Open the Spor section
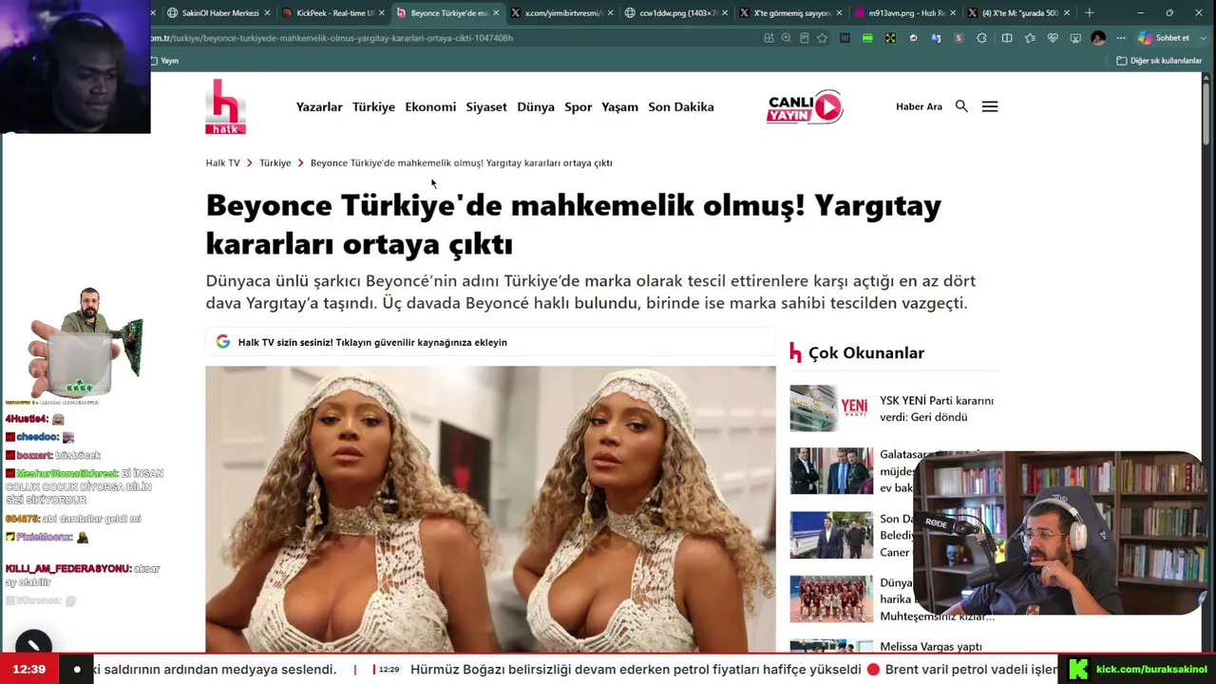This screenshot has height=684, width=1216. 579,106
